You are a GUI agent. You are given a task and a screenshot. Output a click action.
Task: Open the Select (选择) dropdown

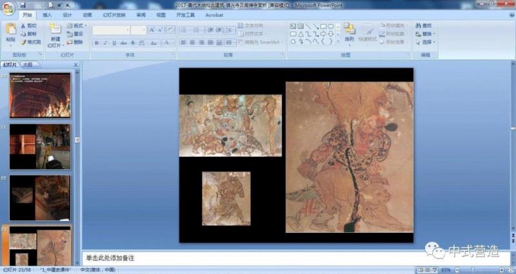coord(426,42)
